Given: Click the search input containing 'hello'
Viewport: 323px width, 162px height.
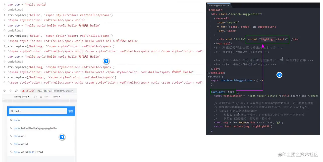Looking at the screenshot, I should [x=38, y=111].
